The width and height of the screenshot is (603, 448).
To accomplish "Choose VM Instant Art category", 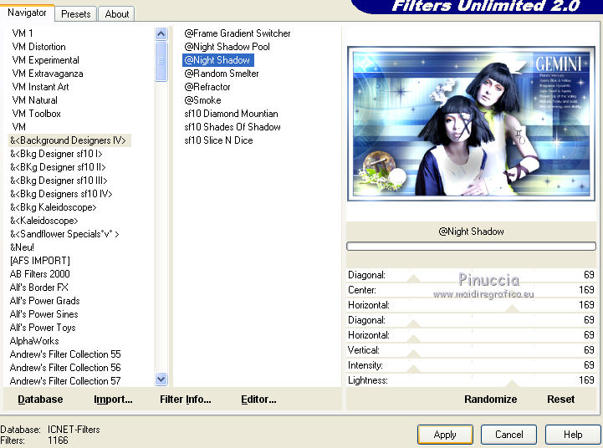I will (x=40, y=87).
